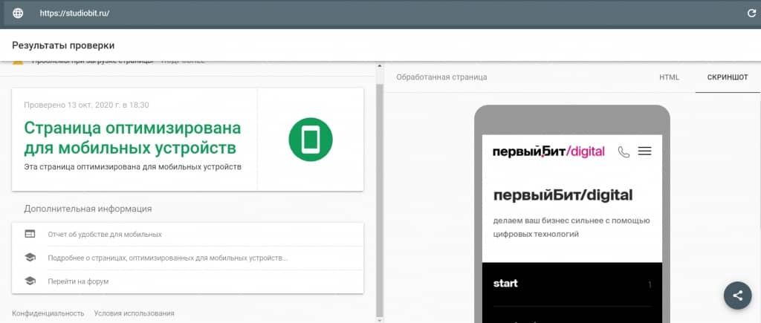Open "Отчет об удобстве для мобильных"
Viewport: 761px width, 323px height.
click(105, 235)
